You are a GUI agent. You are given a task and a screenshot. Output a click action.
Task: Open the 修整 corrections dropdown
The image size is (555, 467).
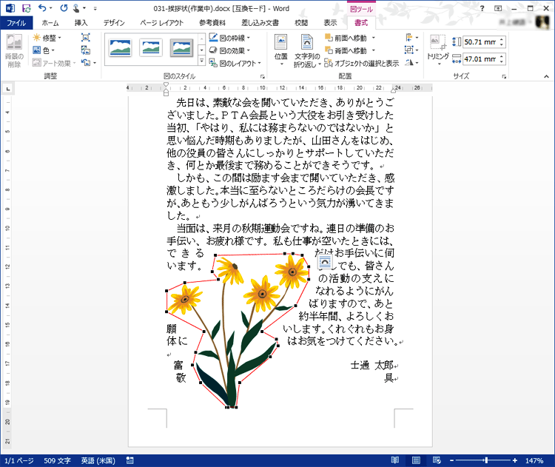[x=47, y=38]
